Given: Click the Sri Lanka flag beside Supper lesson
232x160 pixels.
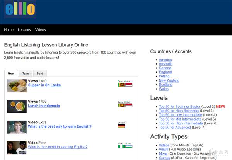Looking at the screenshot, I should pos(121,84).
